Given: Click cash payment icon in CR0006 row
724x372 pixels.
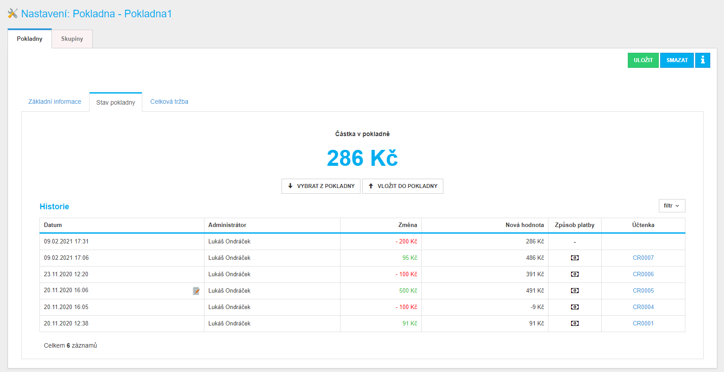Looking at the screenshot, I should coord(575,274).
